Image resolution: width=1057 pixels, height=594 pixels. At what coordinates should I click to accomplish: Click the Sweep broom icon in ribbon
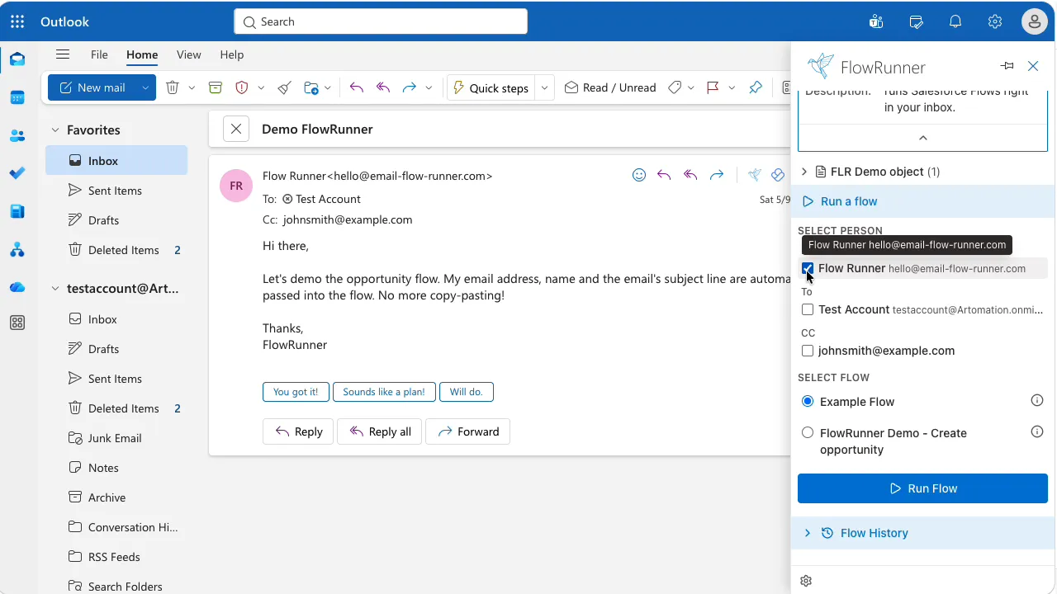coord(284,87)
